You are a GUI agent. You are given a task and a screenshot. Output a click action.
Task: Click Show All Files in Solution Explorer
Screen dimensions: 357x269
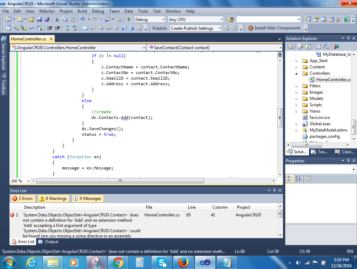click(300, 46)
